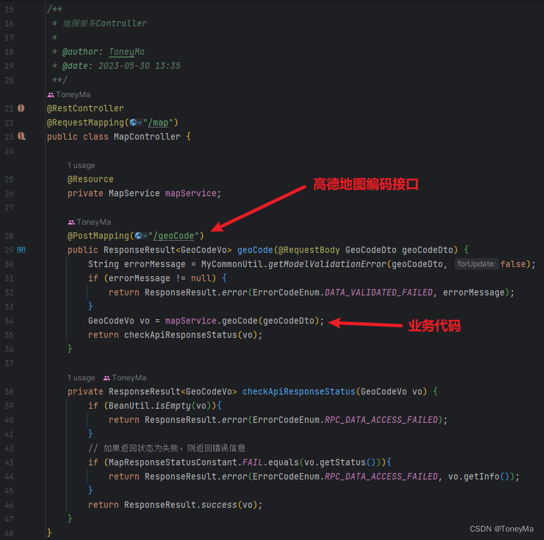544x540 pixels.
Task: Click the @RequestMapping annotation text
Action: (x=86, y=122)
